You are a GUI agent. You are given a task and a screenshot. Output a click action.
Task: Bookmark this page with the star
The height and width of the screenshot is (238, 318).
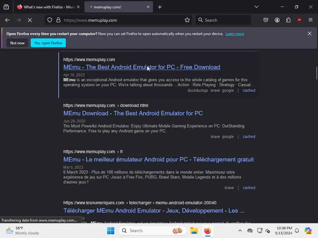pyautogui.click(x=187, y=20)
